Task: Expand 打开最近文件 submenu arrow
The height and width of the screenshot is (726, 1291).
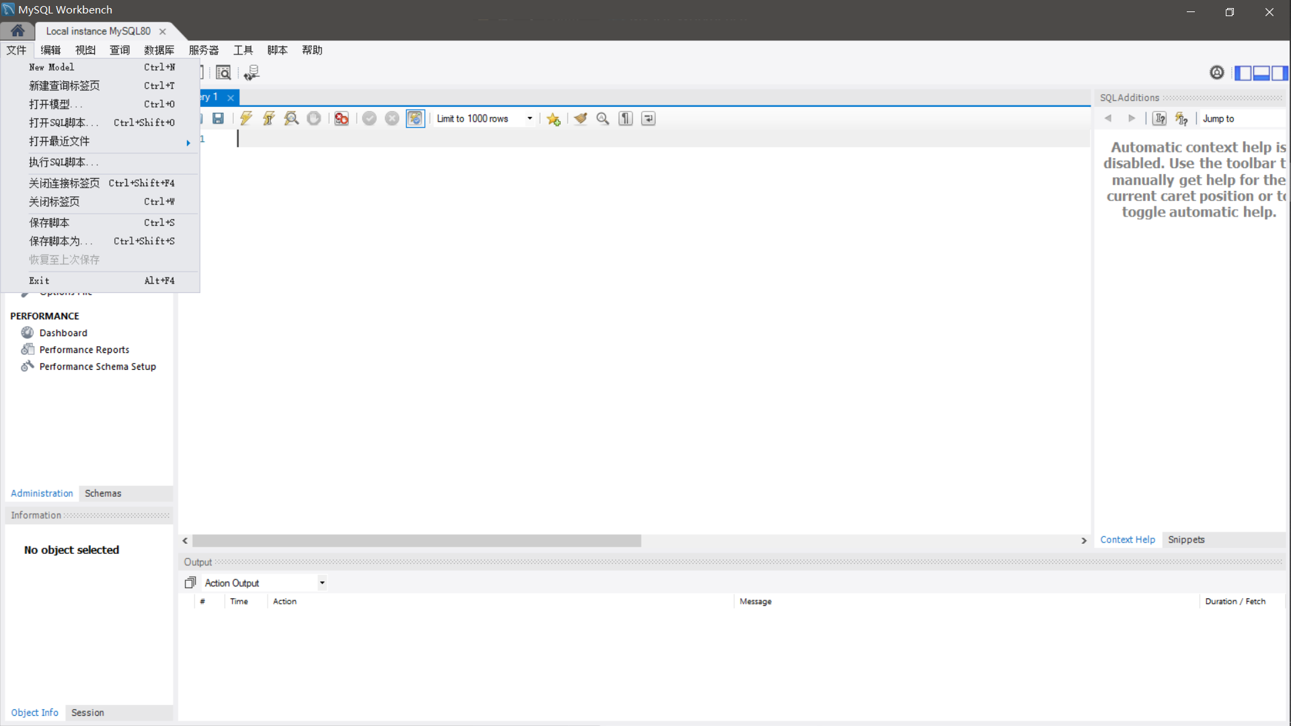Action: [189, 141]
